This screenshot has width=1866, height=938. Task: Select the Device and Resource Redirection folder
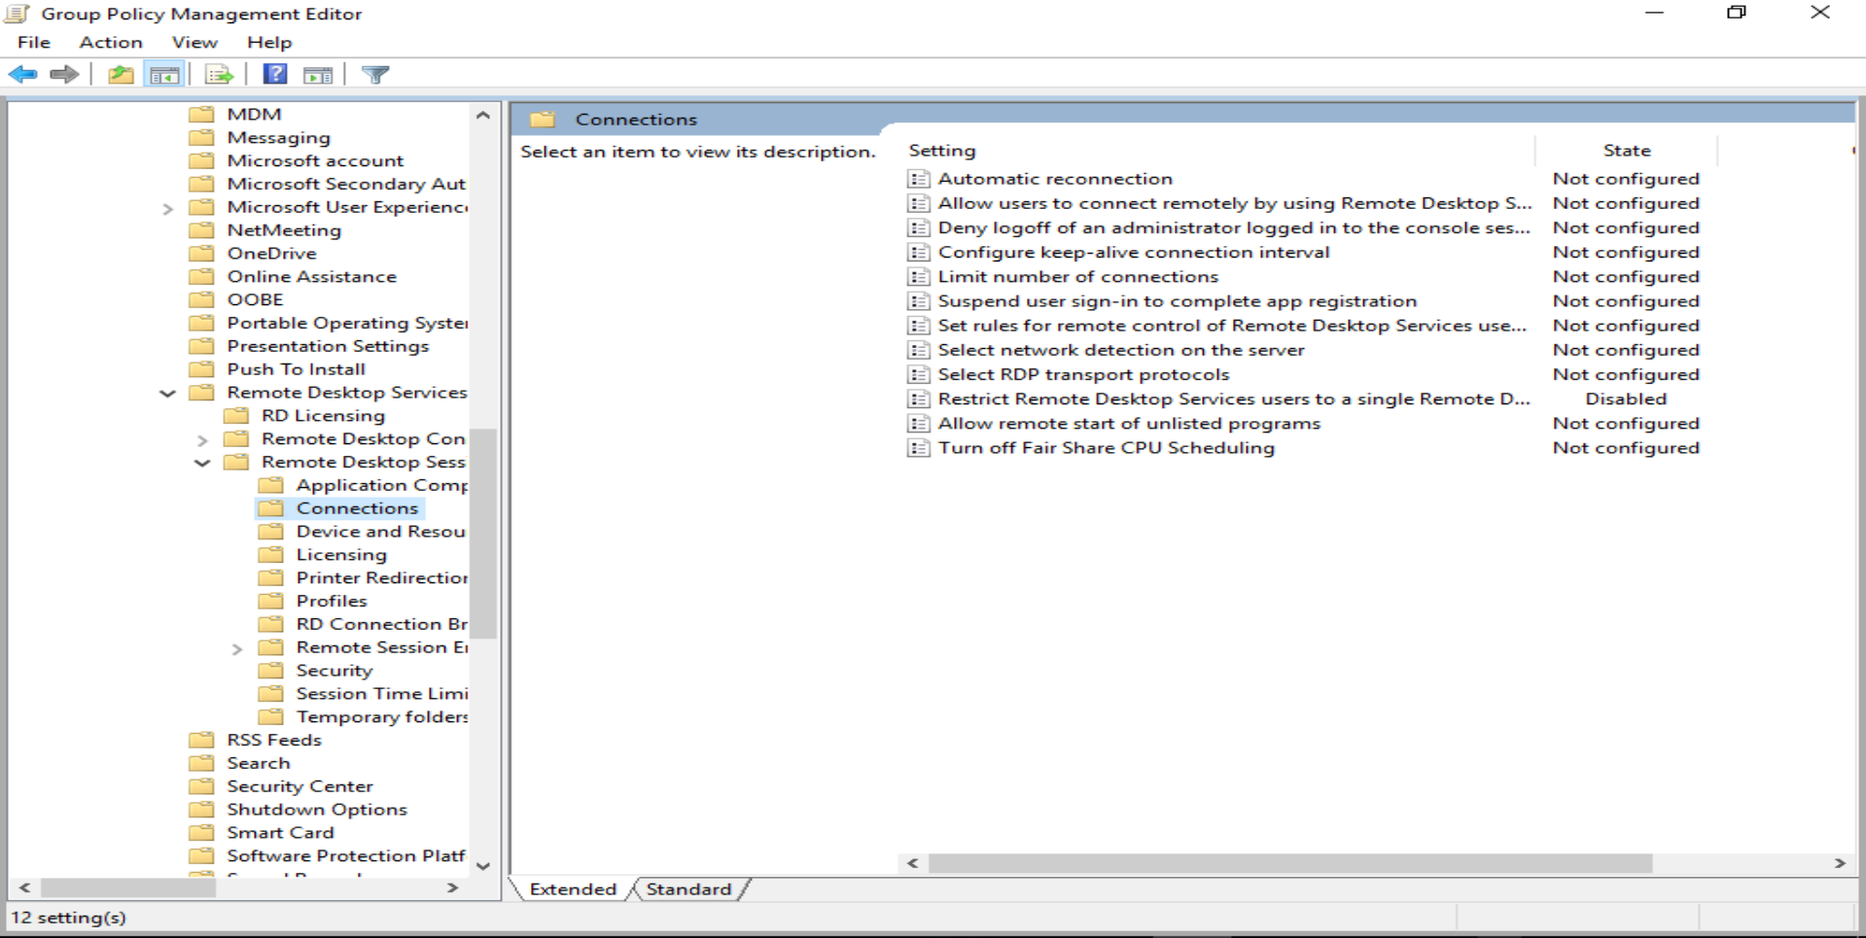tap(380, 532)
